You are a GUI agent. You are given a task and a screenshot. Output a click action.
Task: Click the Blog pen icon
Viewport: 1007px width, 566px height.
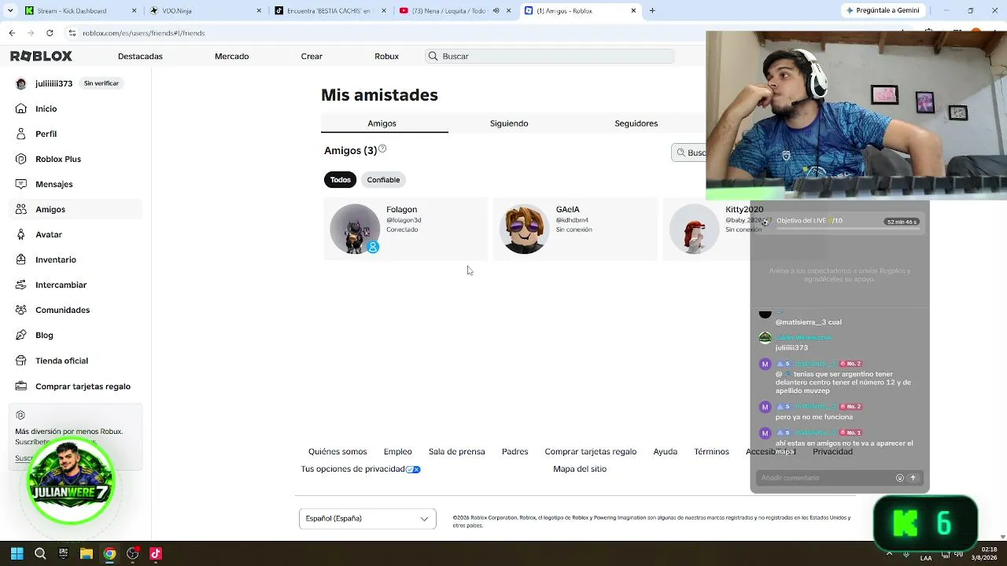21,335
